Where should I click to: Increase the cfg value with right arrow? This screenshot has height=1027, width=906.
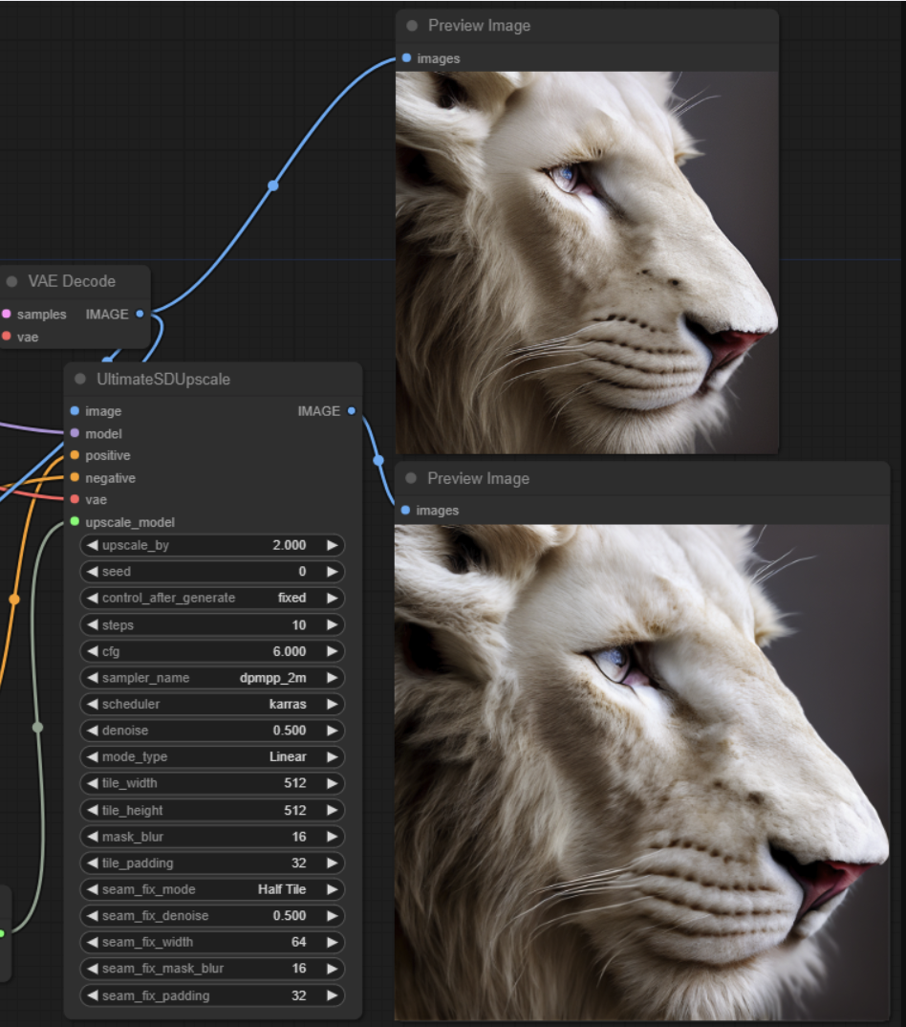pos(332,651)
